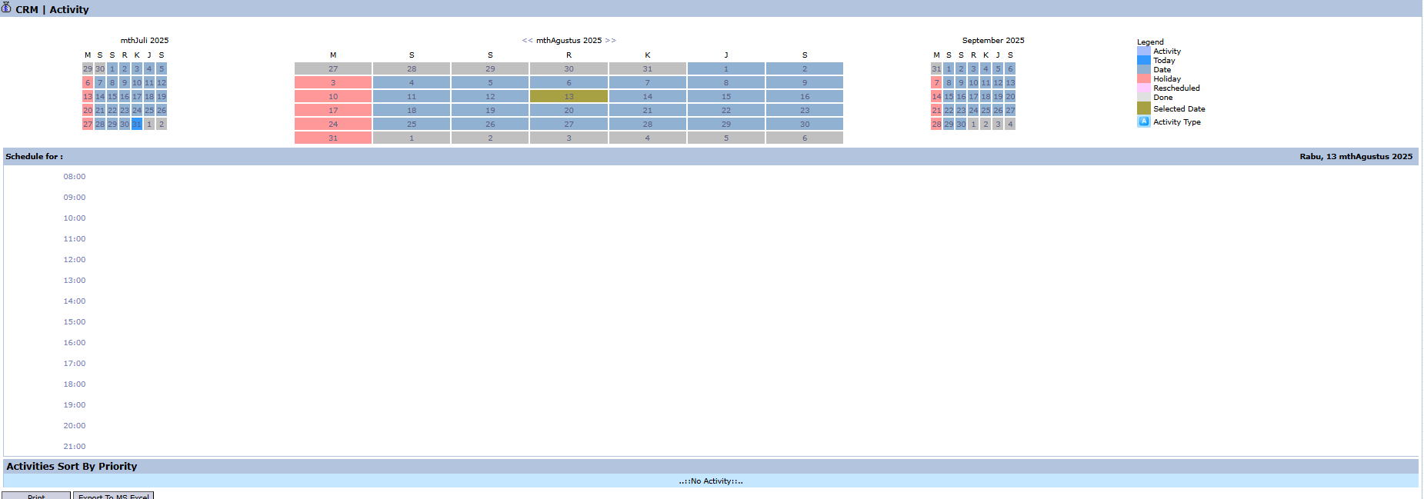Click the Today blue legend swatch
Image resolution: width=1424 pixels, height=499 pixels.
pos(1143,60)
